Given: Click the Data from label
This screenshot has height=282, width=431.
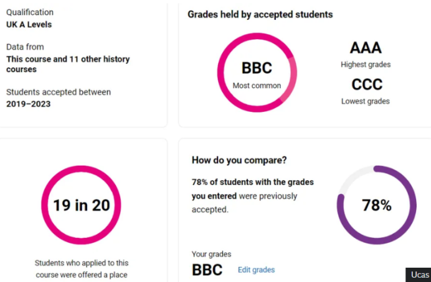Looking at the screenshot, I should tap(25, 47).
